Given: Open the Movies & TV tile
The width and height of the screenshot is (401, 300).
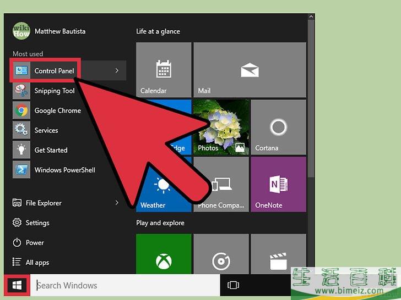Looking at the screenshot, I should (x=279, y=254).
